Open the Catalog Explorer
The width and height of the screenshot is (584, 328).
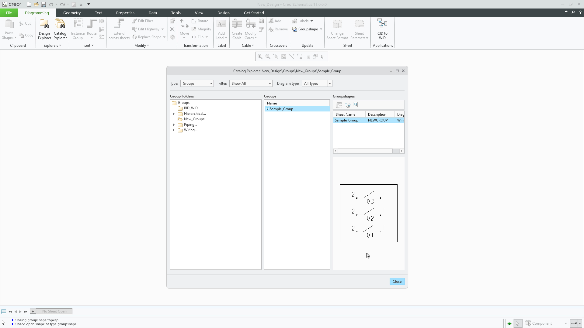tap(60, 29)
